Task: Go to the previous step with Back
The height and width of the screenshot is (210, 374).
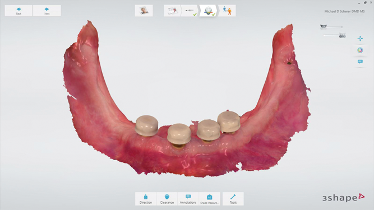Action: pos(19,11)
